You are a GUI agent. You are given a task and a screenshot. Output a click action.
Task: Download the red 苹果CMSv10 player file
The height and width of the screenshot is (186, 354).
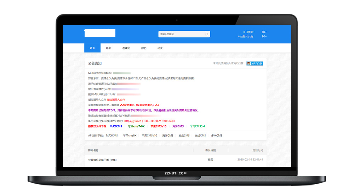pyautogui.click(x=158, y=126)
